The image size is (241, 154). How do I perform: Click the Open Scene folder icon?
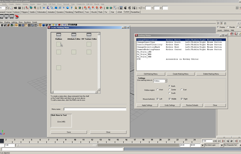coord(15,8)
